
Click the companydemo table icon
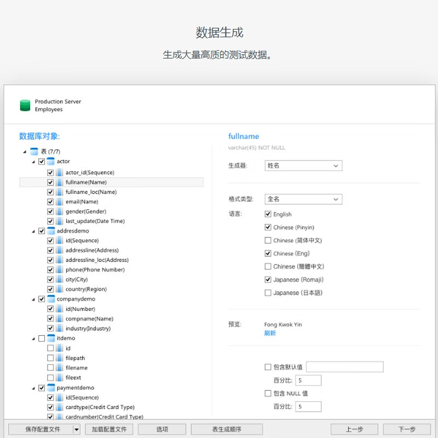click(x=50, y=299)
